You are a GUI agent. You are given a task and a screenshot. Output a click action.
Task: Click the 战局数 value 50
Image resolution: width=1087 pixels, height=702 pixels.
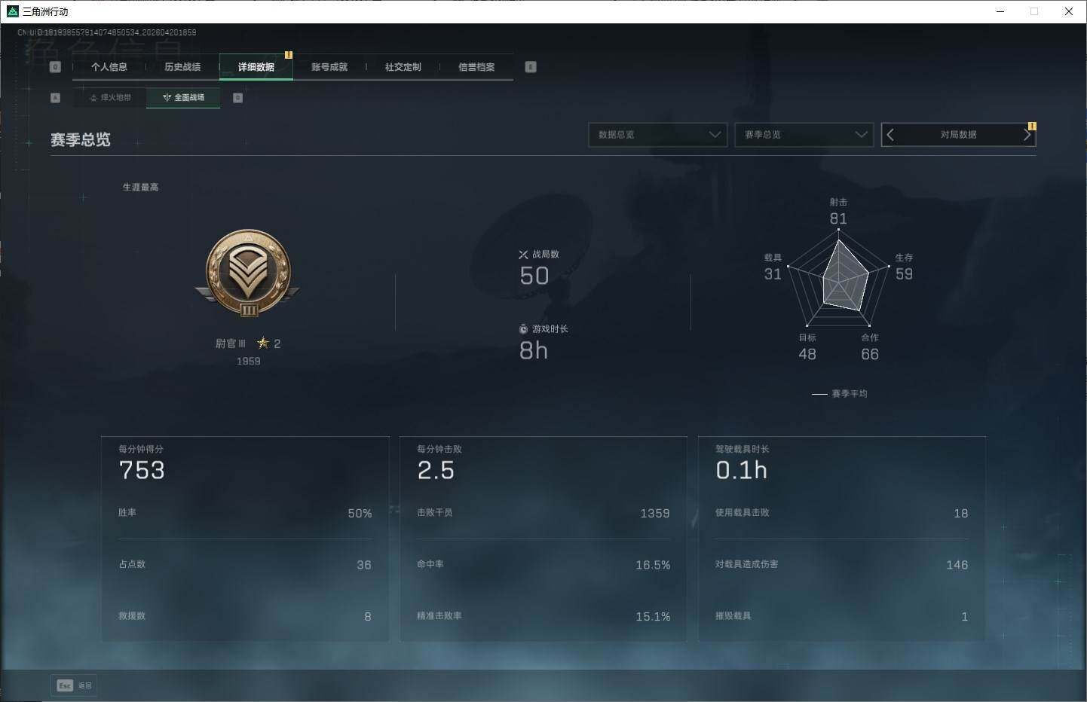(x=534, y=276)
